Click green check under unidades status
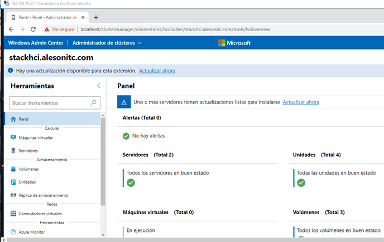Viewport: 384px width, 242px height. 301,182
